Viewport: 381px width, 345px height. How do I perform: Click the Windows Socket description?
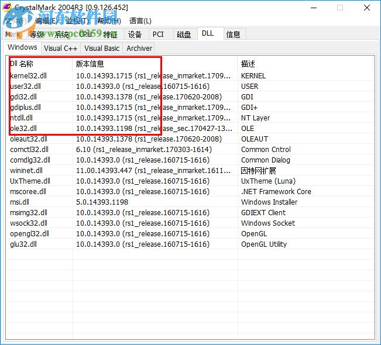click(268, 223)
